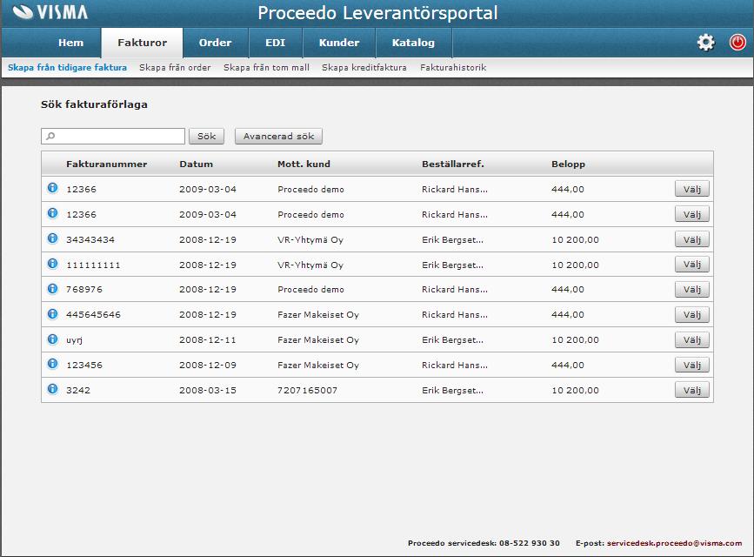The width and height of the screenshot is (754, 557).
Task: Select Skapa från tidigare faktura submenu
Action: [x=67, y=67]
